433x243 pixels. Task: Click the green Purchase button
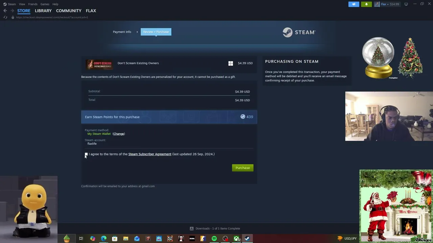coord(243,168)
